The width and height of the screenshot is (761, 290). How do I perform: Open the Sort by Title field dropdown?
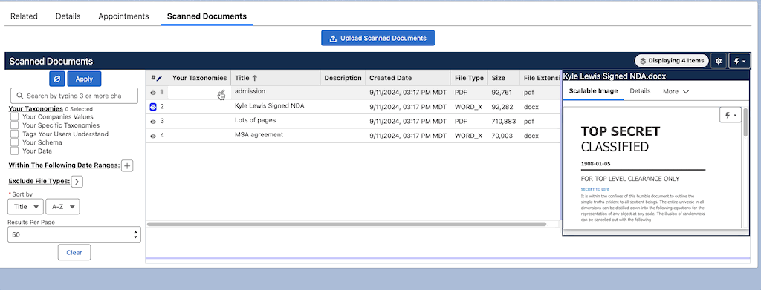[26, 207]
